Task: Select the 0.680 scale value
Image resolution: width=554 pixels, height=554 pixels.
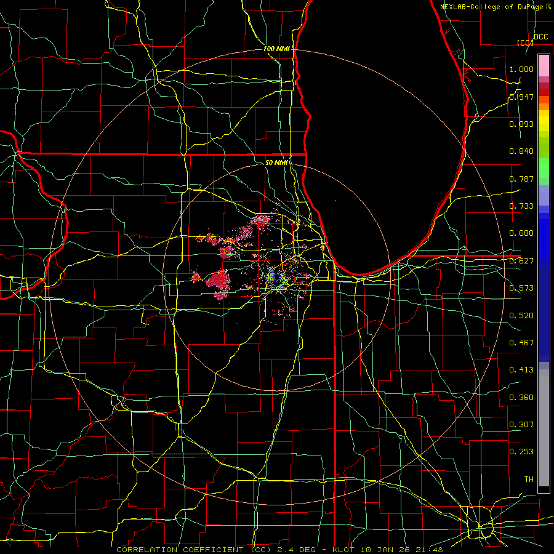Action: pyautogui.click(x=521, y=233)
